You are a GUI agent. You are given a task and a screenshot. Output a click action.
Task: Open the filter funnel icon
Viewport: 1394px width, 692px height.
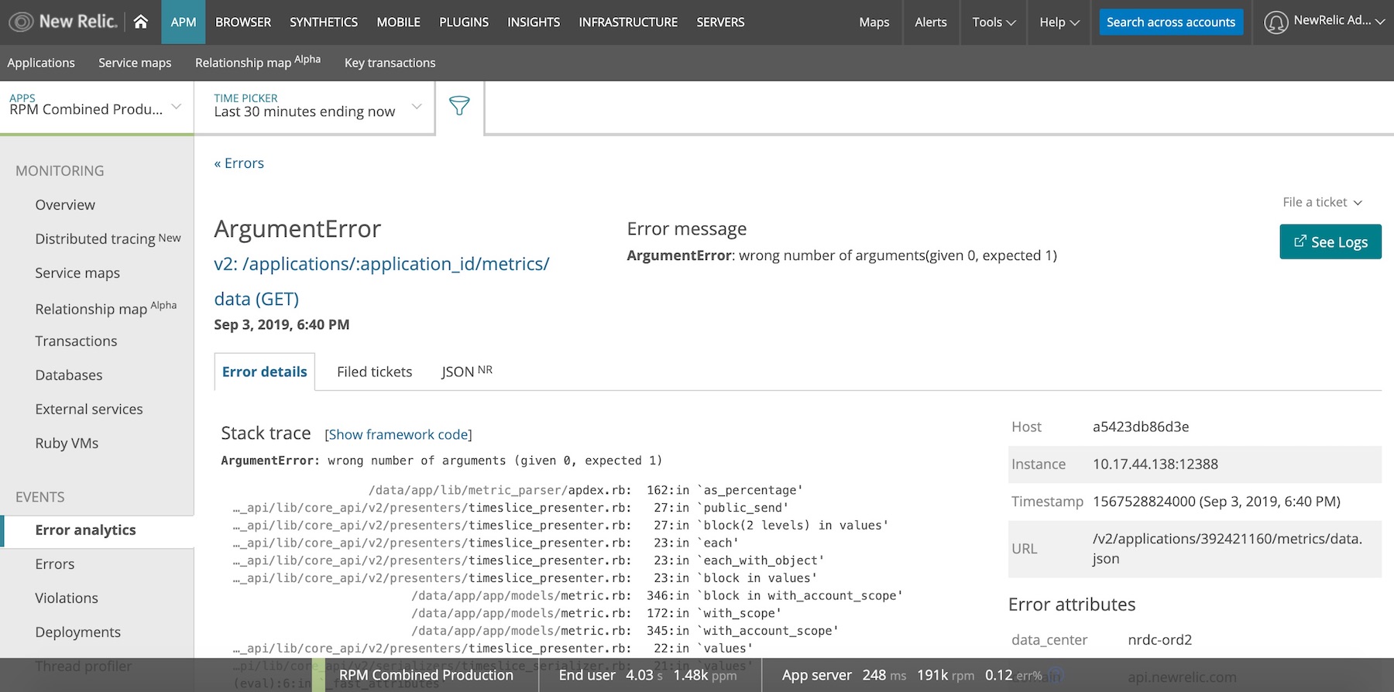click(x=459, y=106)
